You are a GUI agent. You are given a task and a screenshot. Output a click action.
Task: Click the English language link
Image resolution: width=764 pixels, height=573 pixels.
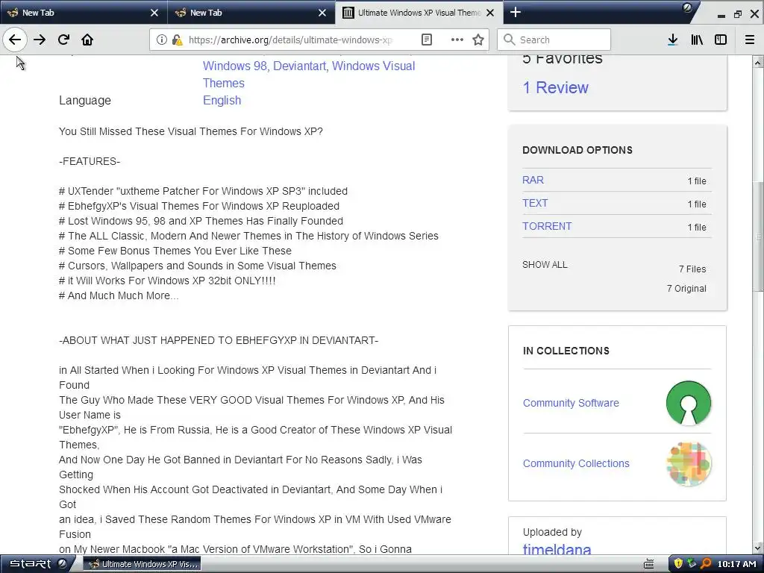coord(222,101)
